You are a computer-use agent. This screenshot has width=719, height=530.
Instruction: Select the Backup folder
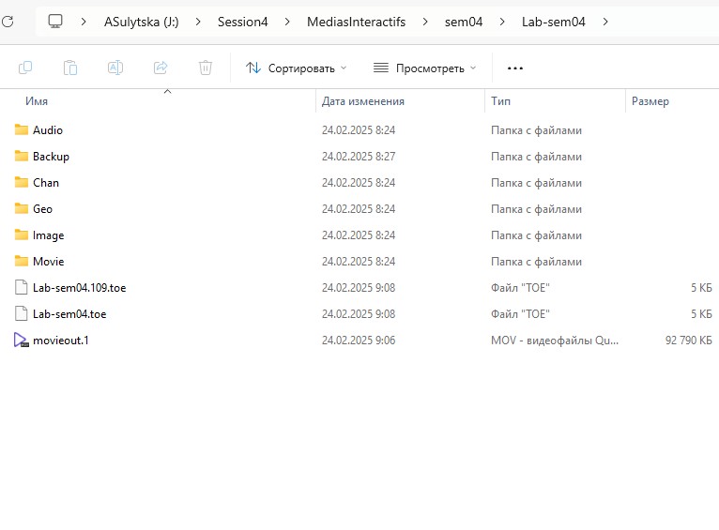point(51,157)
